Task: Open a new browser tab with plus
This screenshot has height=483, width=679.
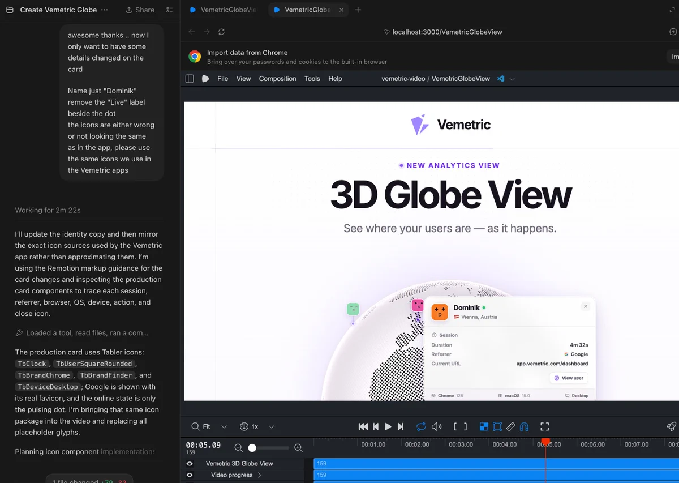Action: click(x=358, y=10)
